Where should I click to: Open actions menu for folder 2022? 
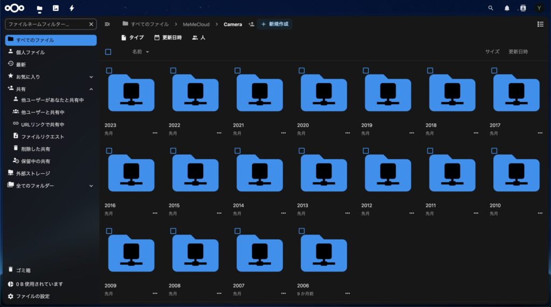tap(219, 133)
